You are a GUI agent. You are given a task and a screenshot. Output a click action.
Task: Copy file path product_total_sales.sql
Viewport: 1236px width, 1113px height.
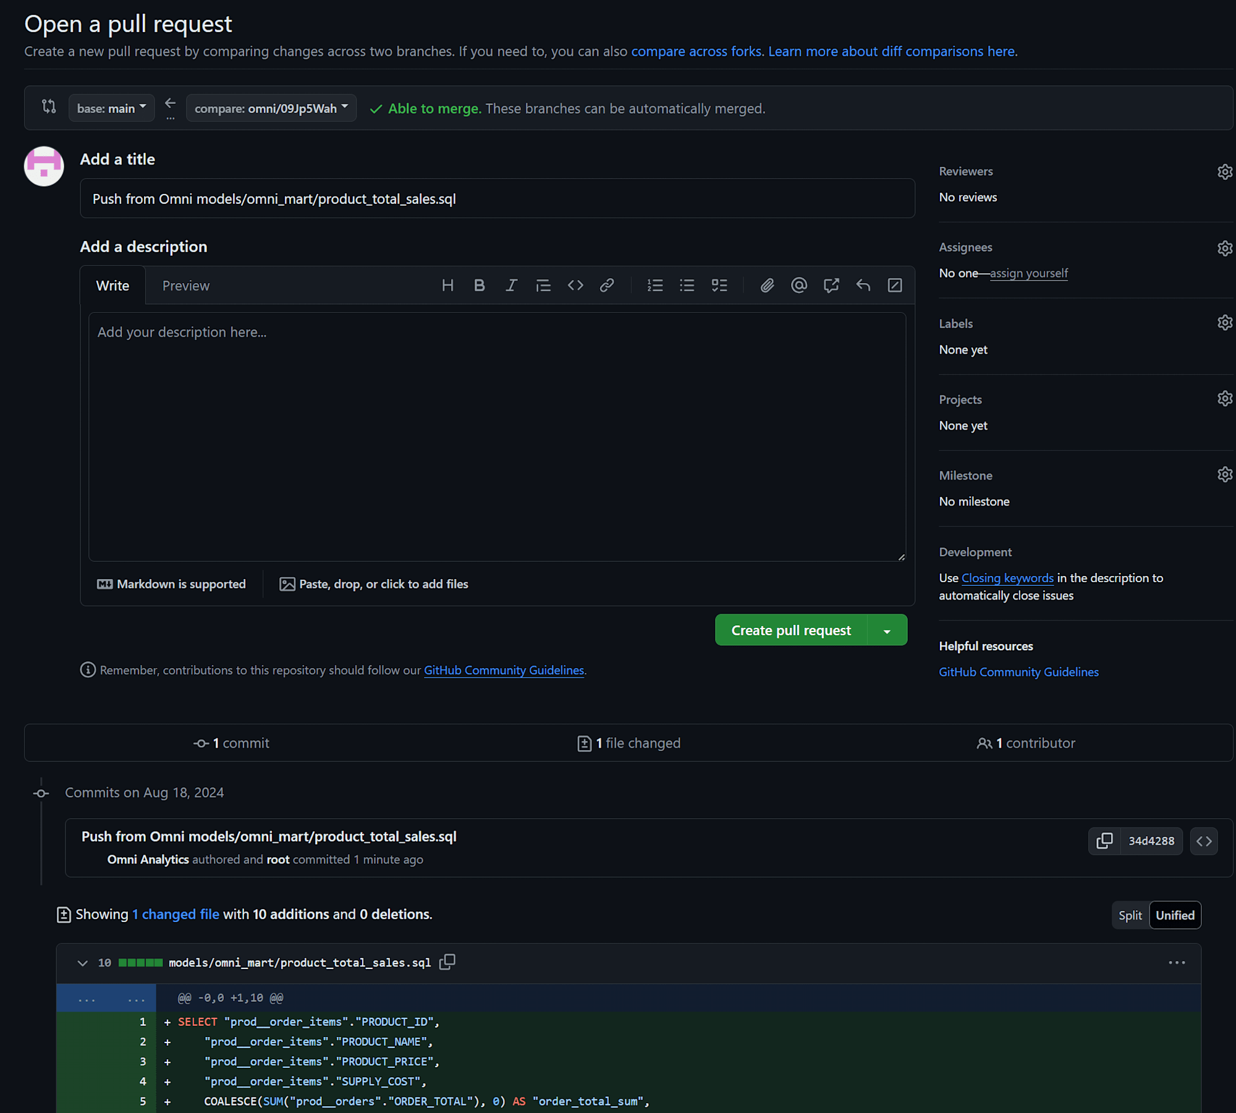pyautogui.click(x=447, y=962)
